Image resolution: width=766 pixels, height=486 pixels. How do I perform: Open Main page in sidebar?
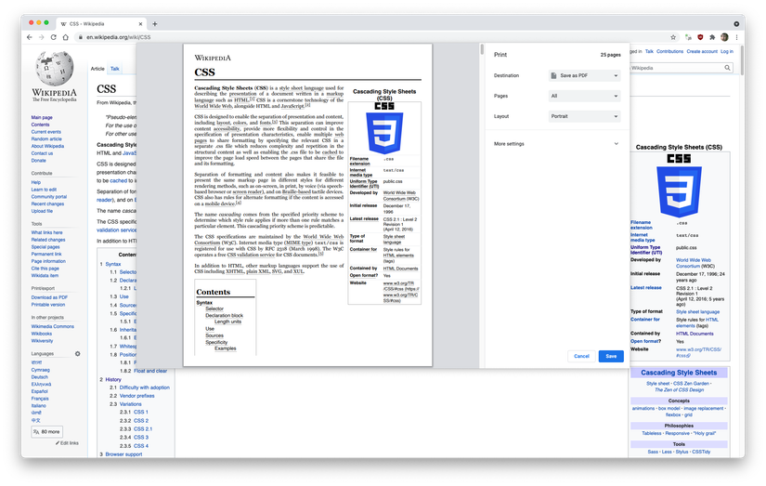(42, 117)
